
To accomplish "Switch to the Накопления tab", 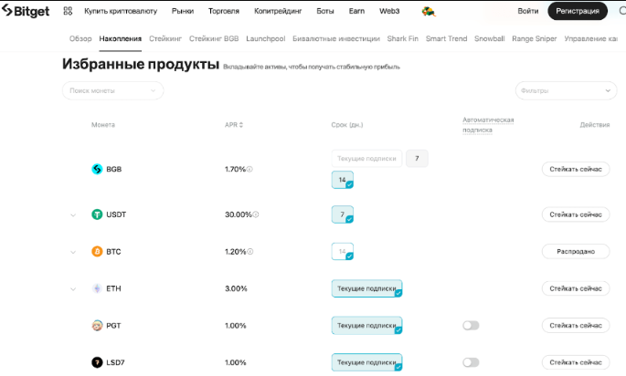I will pos(120,38).
